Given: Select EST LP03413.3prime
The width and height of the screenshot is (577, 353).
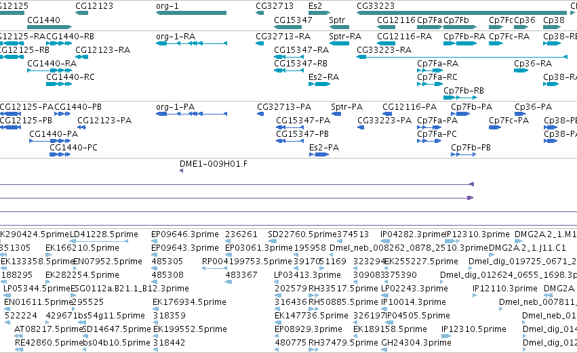Looking at the screenshot, I should (308, 275).
